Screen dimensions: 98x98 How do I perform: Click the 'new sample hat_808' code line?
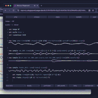47,51
